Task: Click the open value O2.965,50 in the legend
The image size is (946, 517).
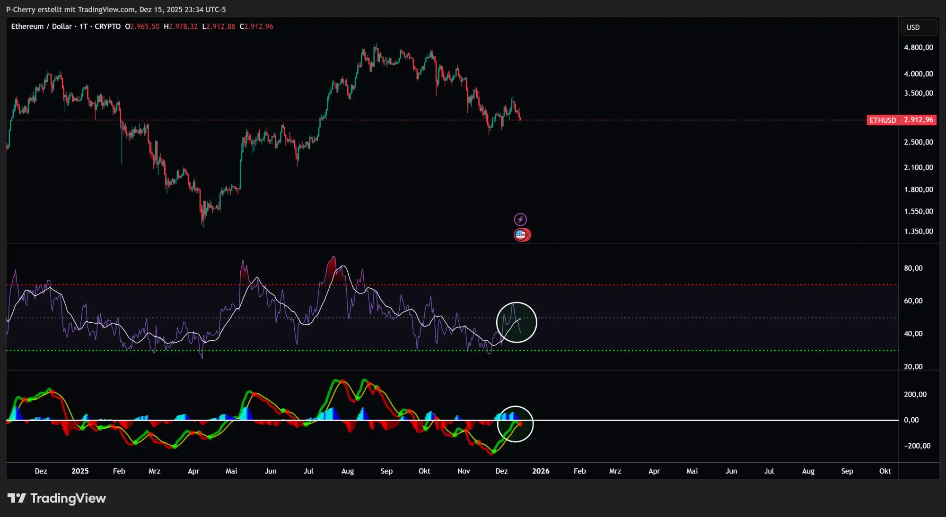Action: pyautogui.click(x=142, y=26)
